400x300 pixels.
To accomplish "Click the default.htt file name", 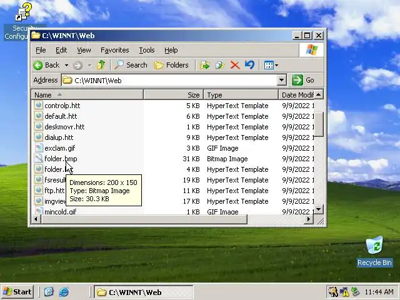I will click(61, 116).
